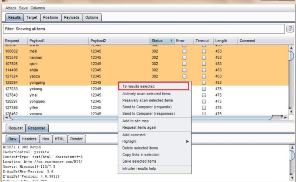Toggle Error checkbox in qishi row
The width and height of the screenshot is (296, 182).
coord(184,64)
